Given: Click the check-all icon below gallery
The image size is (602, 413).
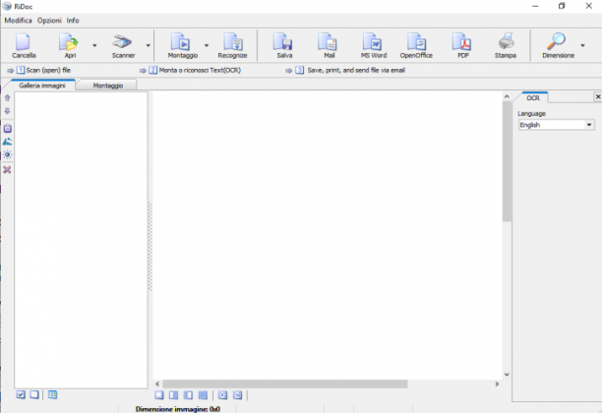Looking at the screenshot, I should click(x=21, y=394).
